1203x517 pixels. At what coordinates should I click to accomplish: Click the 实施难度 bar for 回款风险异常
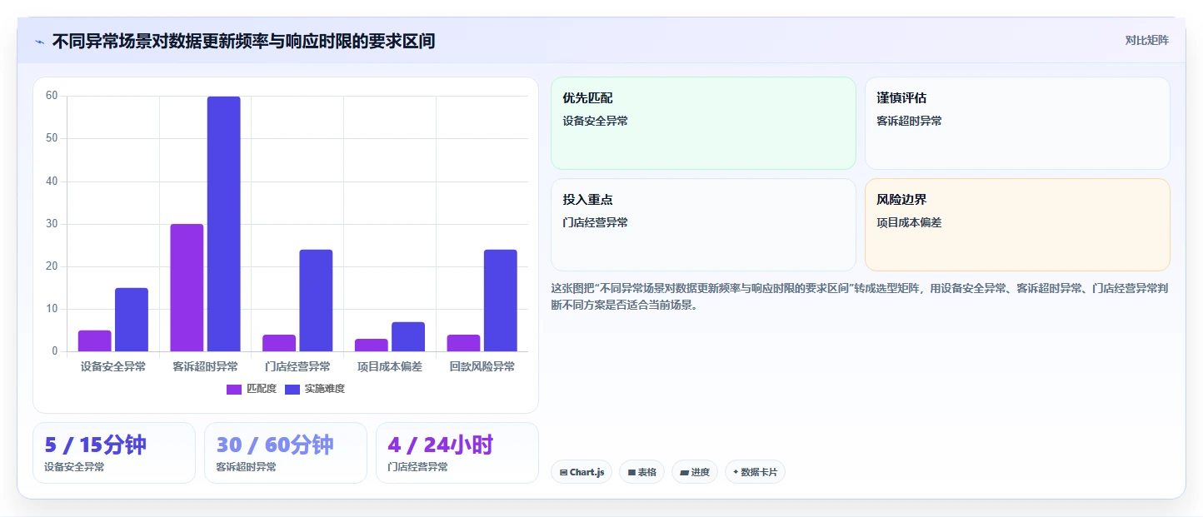point(501,301)
